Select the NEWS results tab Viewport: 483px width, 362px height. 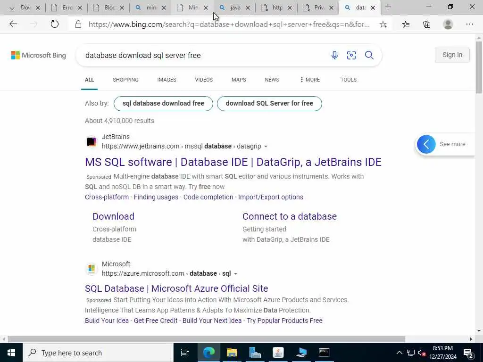[272, 80]
